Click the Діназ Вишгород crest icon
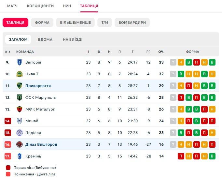This screenshot has height=179, width=222. 20,144
